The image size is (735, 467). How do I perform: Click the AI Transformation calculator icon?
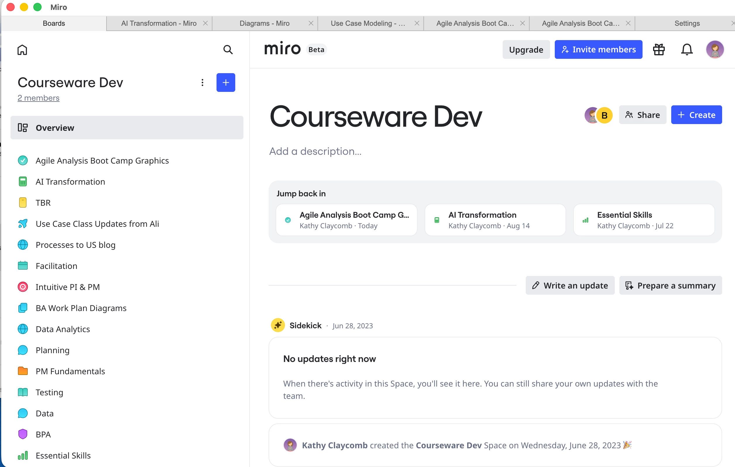tap(23, 182)
